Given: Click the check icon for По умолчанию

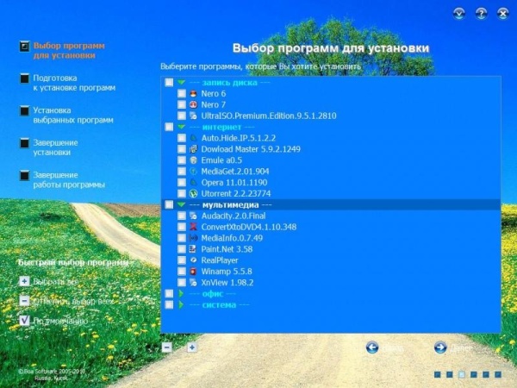Looking at the screenshot, I should pyautogui.click(x=24, y=321).
